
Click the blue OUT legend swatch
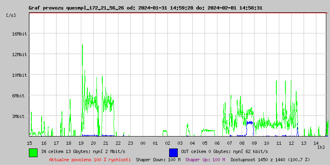click(x=173, y=152)
